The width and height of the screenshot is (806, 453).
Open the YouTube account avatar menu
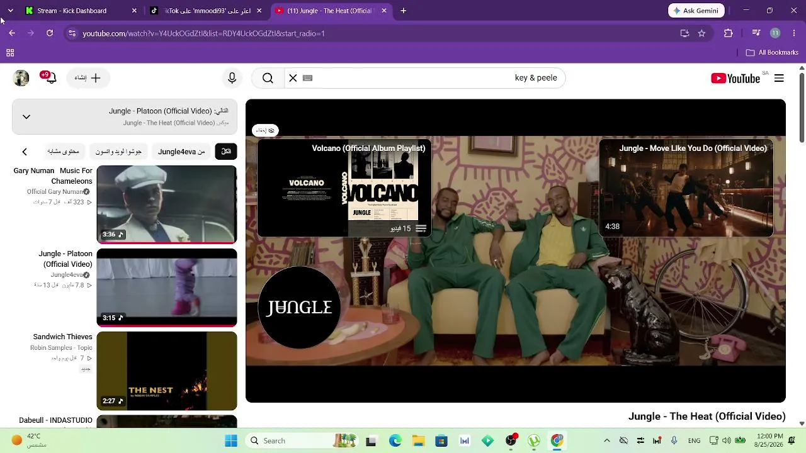coord(21,78)
